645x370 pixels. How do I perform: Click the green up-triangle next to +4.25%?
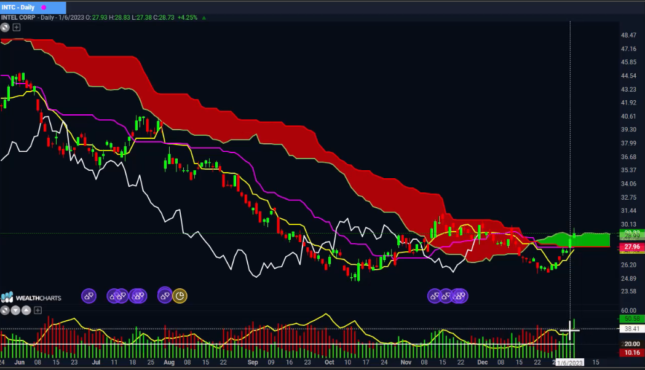click(x=204, y=18)
